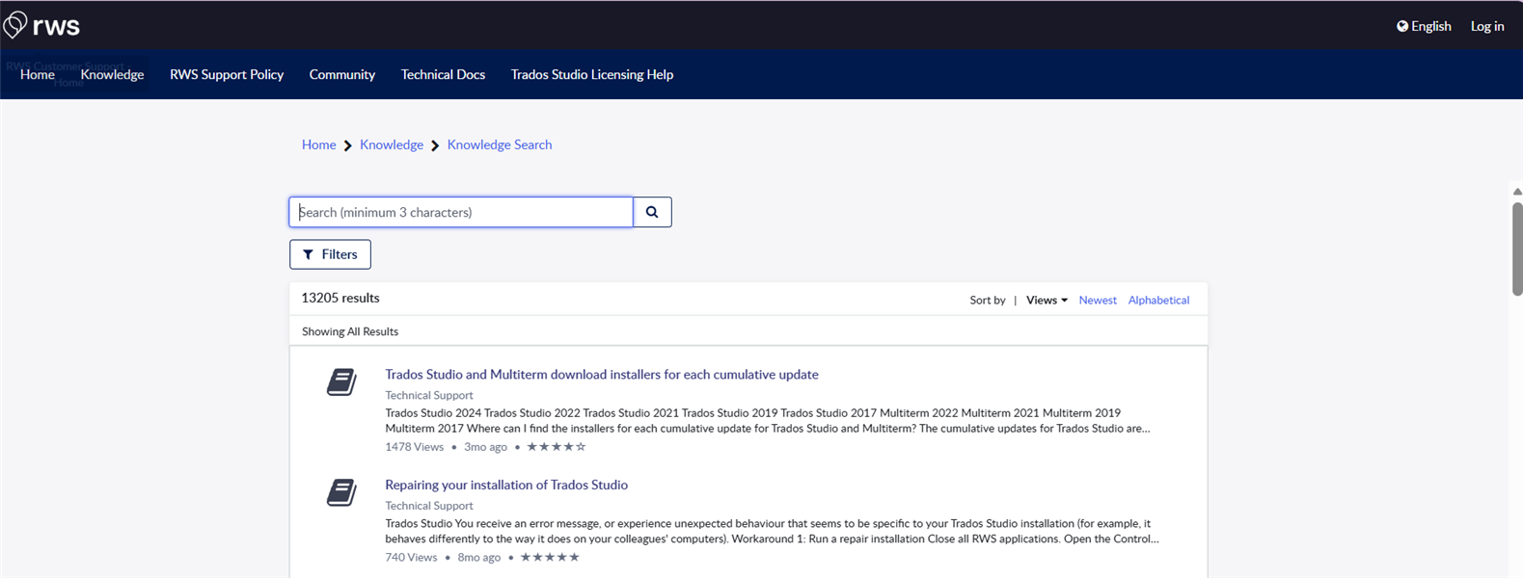The width and height of the screenshot is (1523, 578).
Task: Open the Knowledge menu item
Action: click(x=112, y=74)
